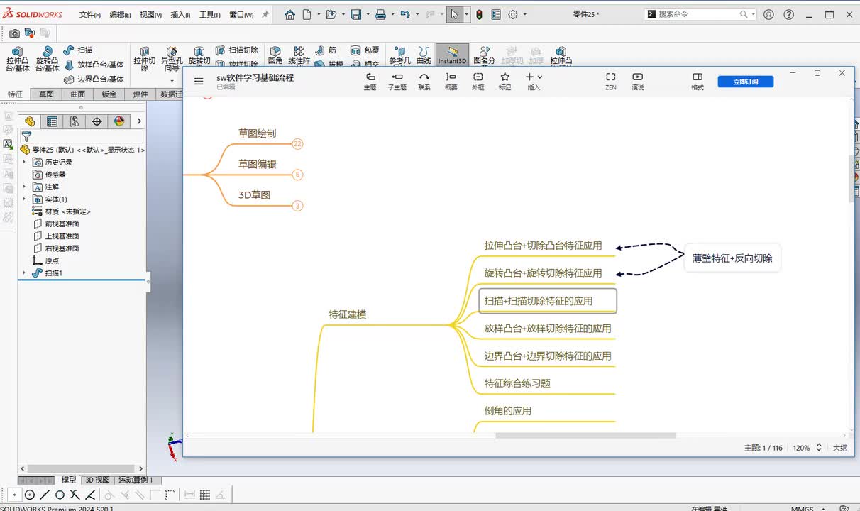The width and height of the screenshot is (860, 511).
Task: Select the Revolved Boss/Base tool (旋转凸台/基体)
Action: pos(47,60)
